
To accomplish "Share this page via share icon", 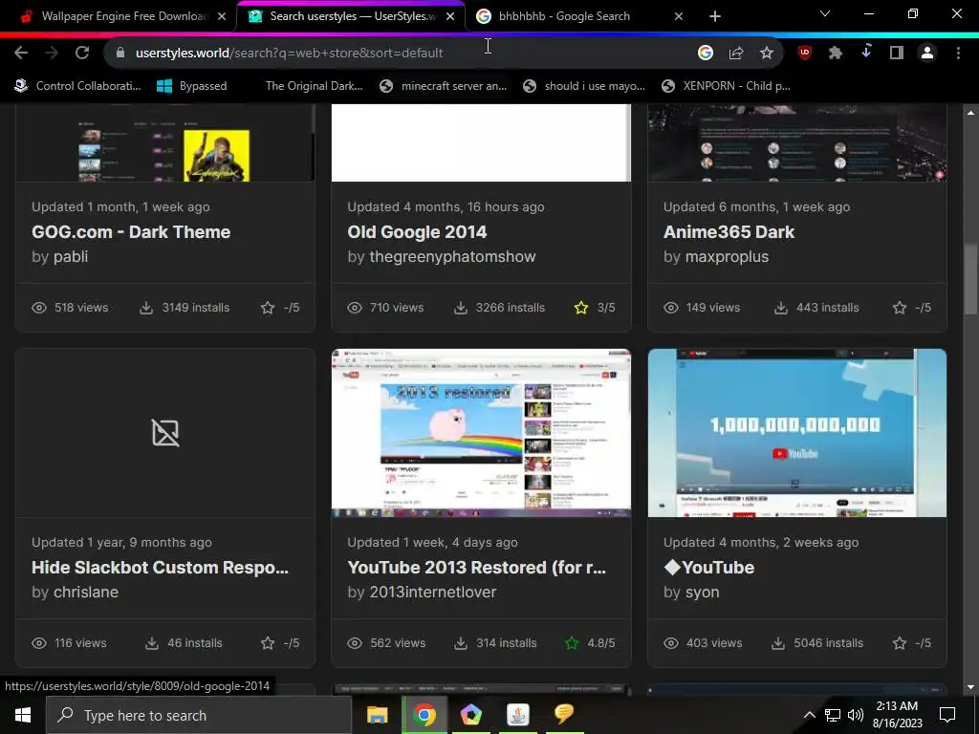I will pos(736,54).
